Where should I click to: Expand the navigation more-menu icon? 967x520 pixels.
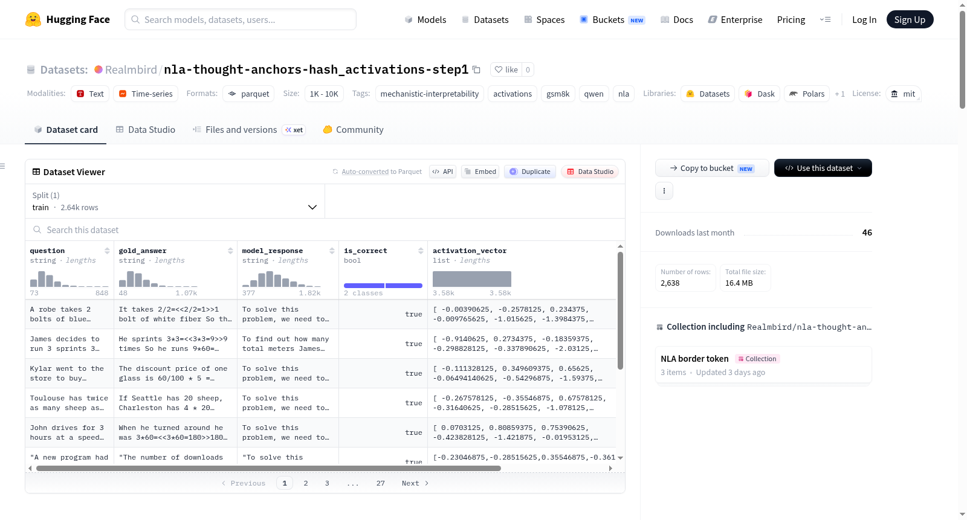point(825,19)
